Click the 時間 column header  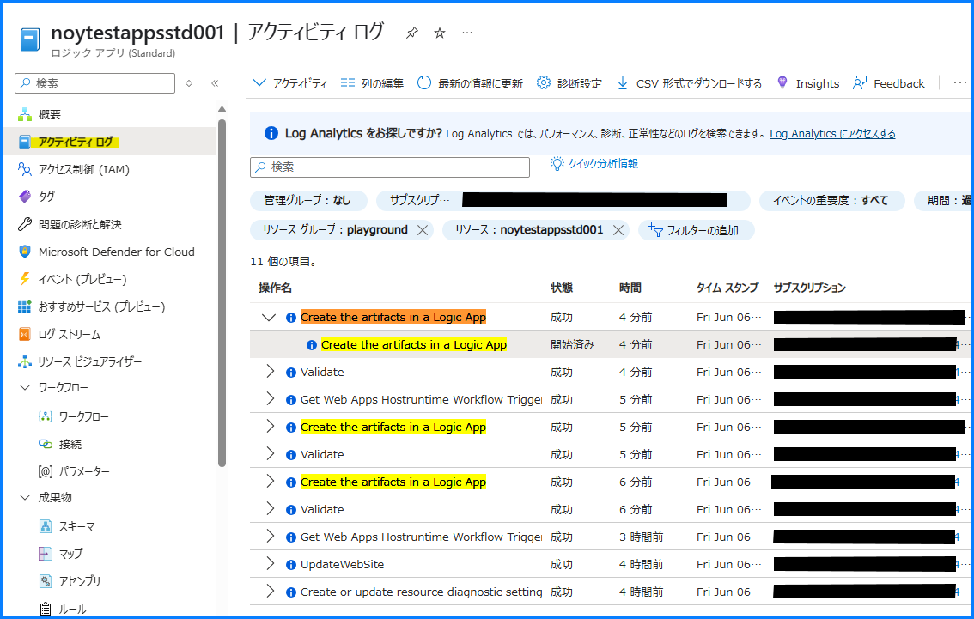pos(630,288)
